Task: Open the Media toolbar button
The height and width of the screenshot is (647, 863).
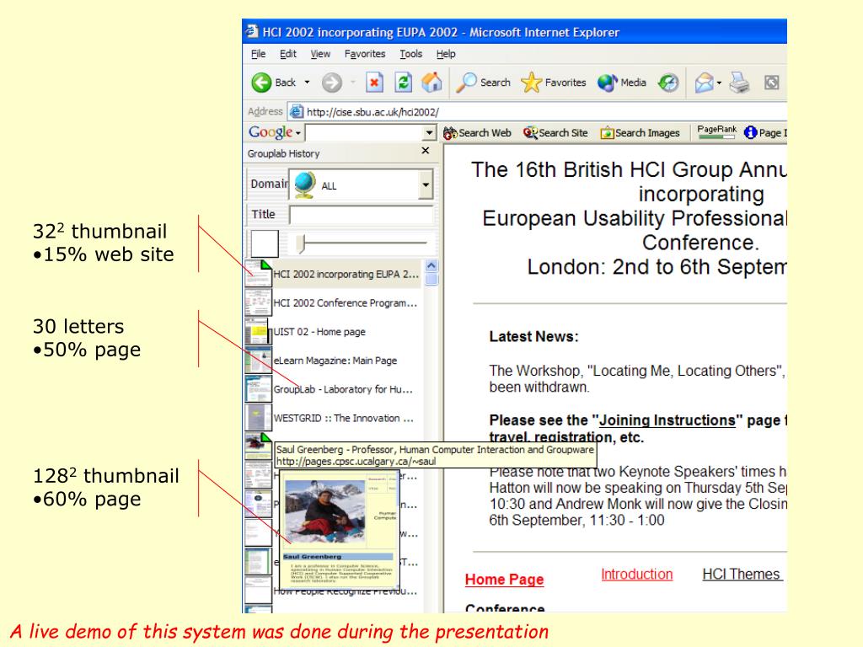Action: tap(622, 83)
